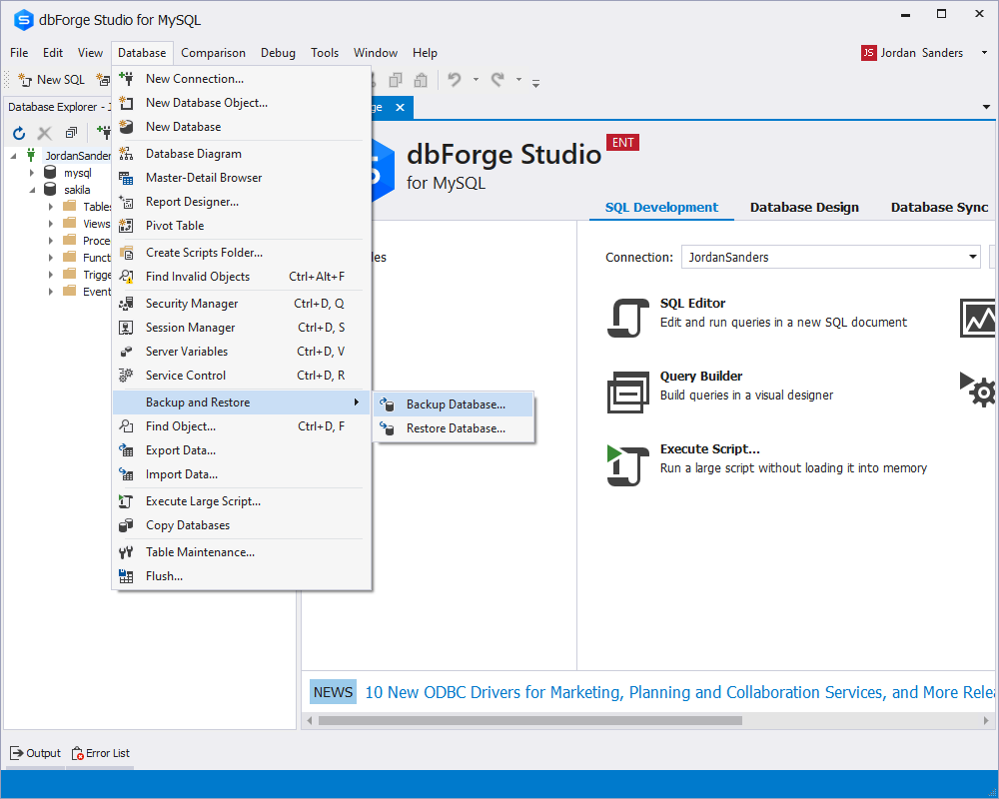Open the Connection dropdown list
Image resolution: width=999 pixels, height=799 pixels.
972,257
